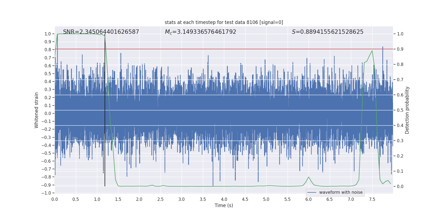The image size is (437, 218).
Task: Click the plot title mentioning test data 8106
Action: 224,22
